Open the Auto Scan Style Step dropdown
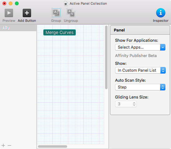This screenshot has height=149, width=171. point(140,87)
